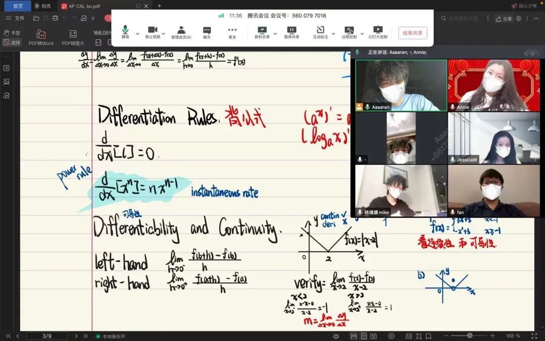The height and width of the screenshot is (341, 545).
Task: Pause the screen sharing
Action: click(292, 32)
